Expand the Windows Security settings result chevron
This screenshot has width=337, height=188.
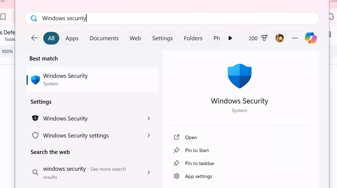tap(149, 118)
